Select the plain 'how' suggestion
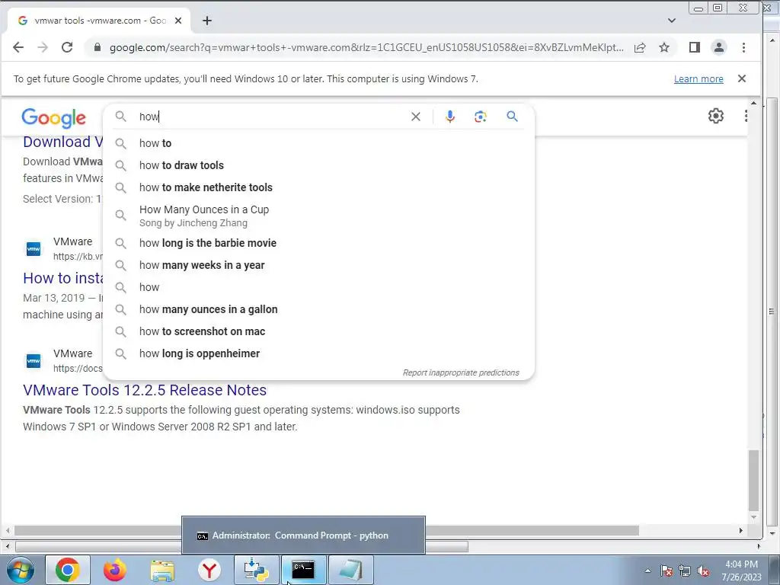This screenshot has height=585, width=780. pyautogui.click(x=319, y=287)
